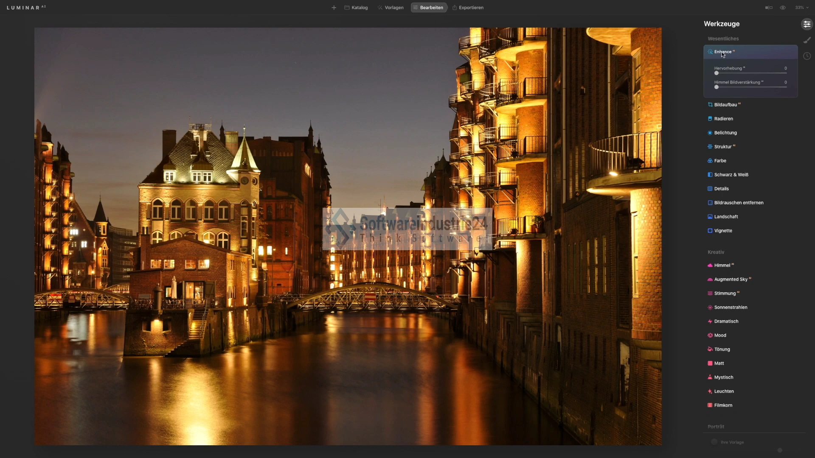This screenshot has height=458, width=815.
Task: Expand the Bildaufbau AI tool
Action: [x=725, y=105]
